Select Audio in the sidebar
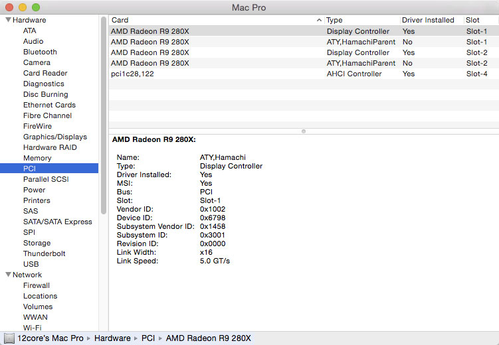Viewport: 499px width, 345px height. [x=33, y=41]
